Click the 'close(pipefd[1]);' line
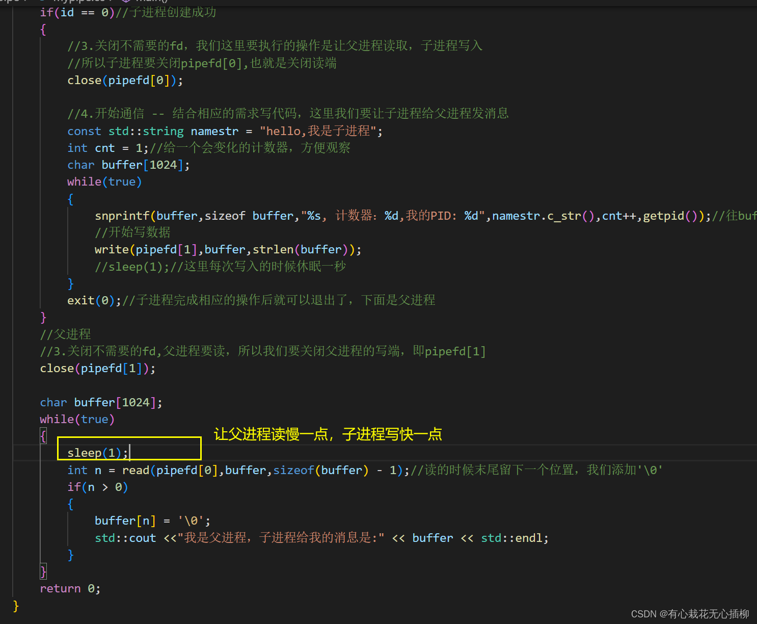The height and width of the screenshot is (624, 757). pos(98,368)
